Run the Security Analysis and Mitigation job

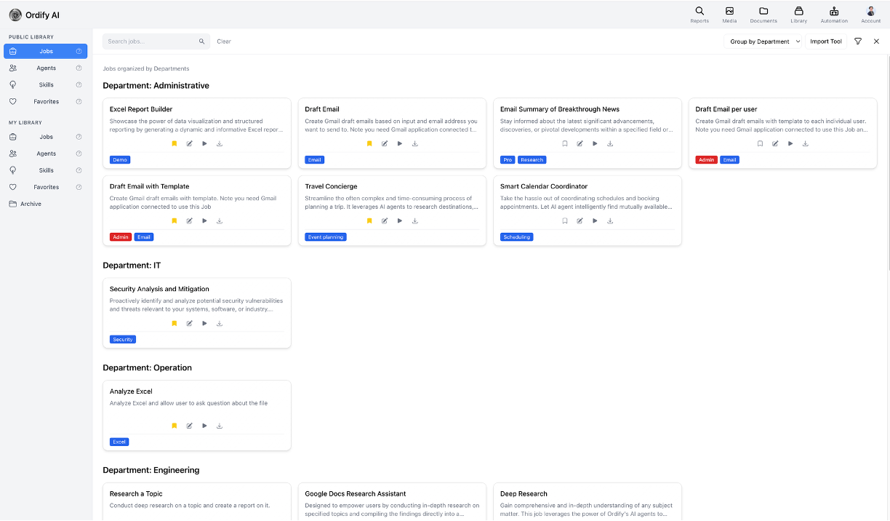(x=204, y=323)
